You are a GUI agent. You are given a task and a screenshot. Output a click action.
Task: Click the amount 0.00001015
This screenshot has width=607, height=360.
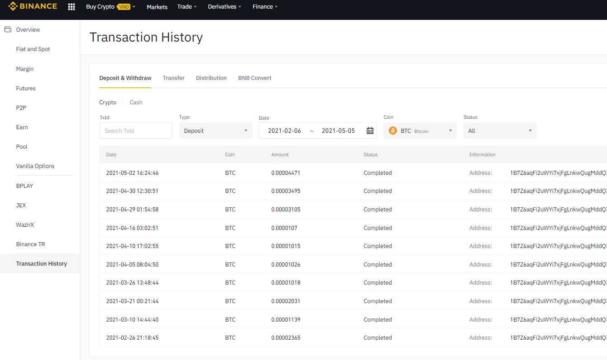[x=286, y=246]
